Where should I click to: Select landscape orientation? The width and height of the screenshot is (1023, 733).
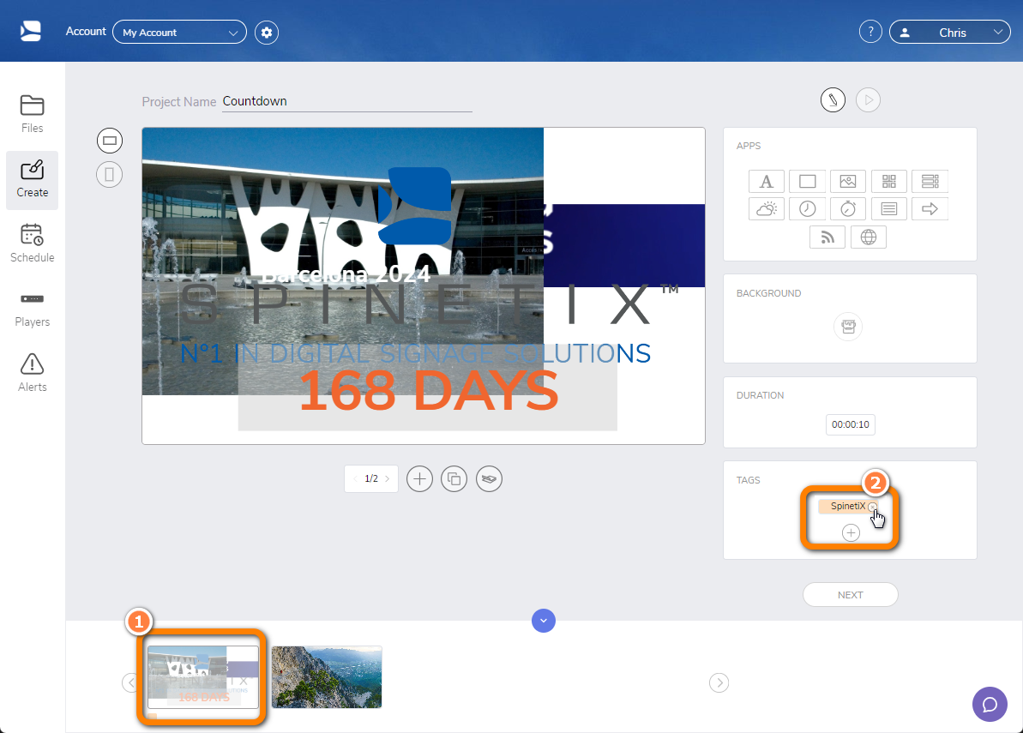tap(110, 141)
